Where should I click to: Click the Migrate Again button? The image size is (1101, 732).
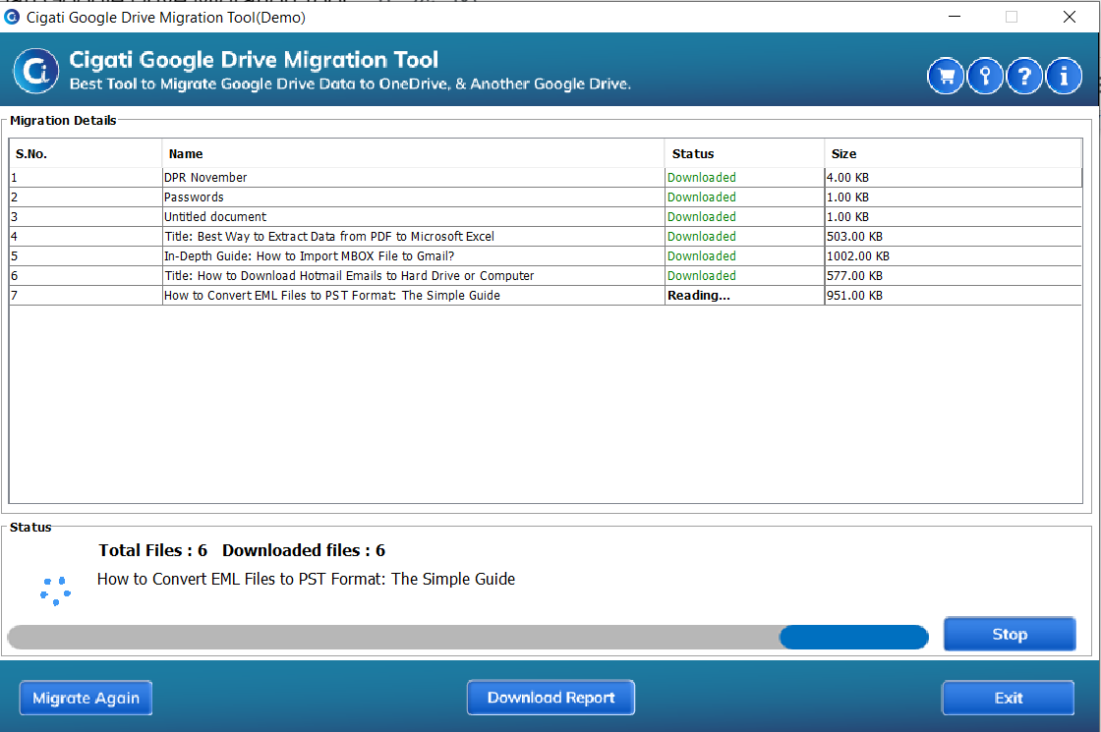(86, 699)
